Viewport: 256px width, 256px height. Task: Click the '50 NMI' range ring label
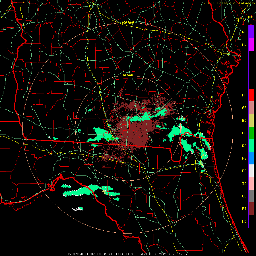[x=128, y=75]
